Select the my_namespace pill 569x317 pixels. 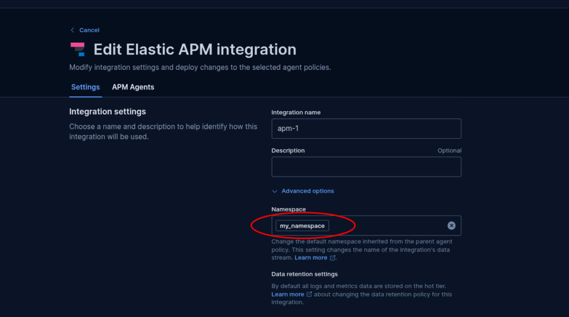click(x=302, y=226)
